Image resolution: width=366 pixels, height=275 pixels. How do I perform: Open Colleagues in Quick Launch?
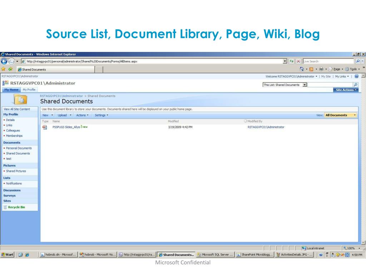click(x=13, y=130)
